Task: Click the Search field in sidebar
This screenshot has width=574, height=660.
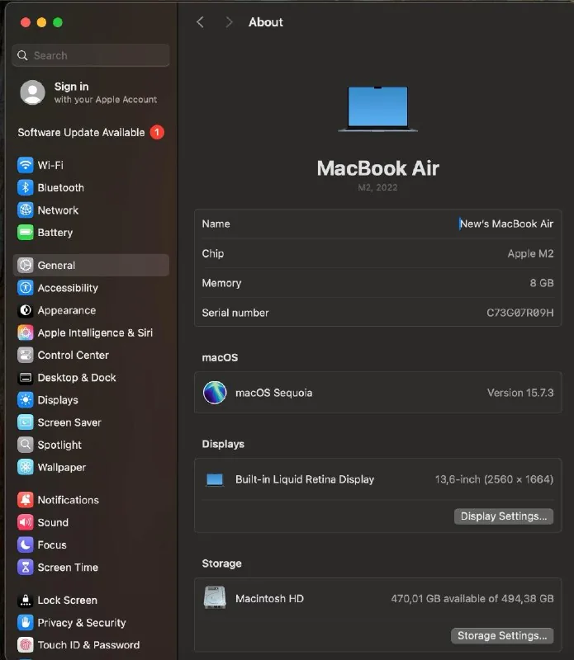Action: point(91,55)
